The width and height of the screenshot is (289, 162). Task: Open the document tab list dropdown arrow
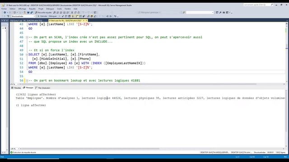tap(287, 21)
